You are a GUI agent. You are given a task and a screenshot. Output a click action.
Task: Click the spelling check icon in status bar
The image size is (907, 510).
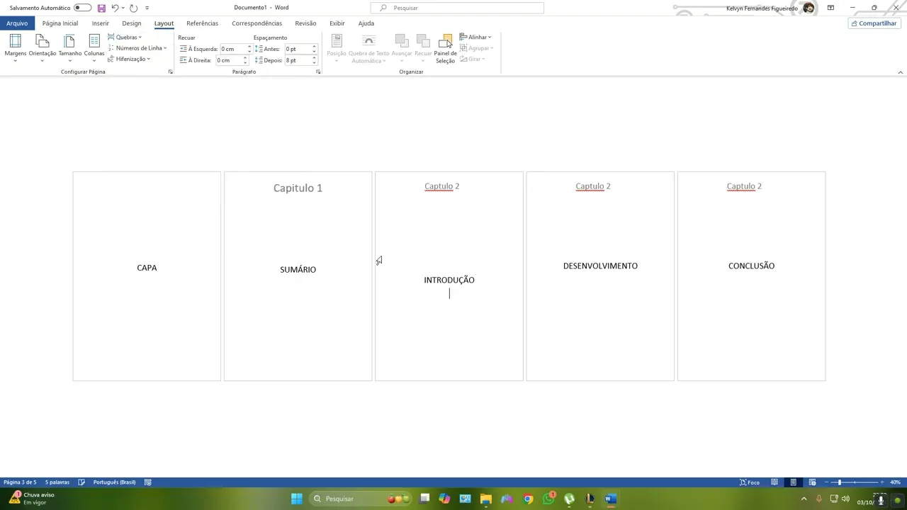click(x=81, y=482)
